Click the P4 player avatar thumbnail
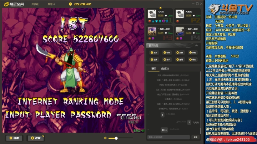The height and width of the screenshot is (144, 257). tap(180, 31)
